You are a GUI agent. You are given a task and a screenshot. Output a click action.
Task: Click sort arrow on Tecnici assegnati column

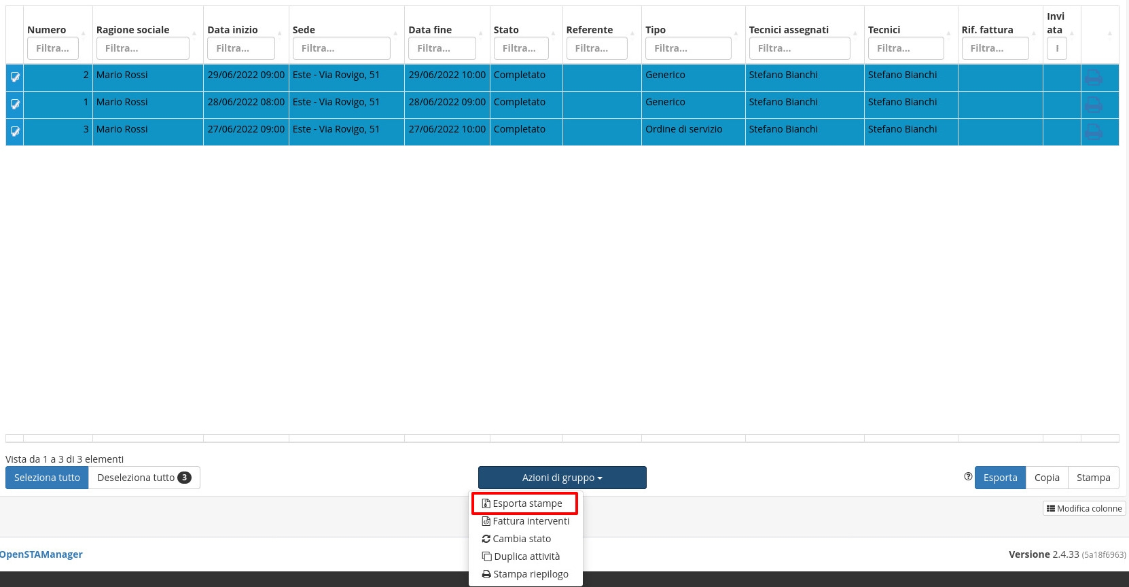855,33
